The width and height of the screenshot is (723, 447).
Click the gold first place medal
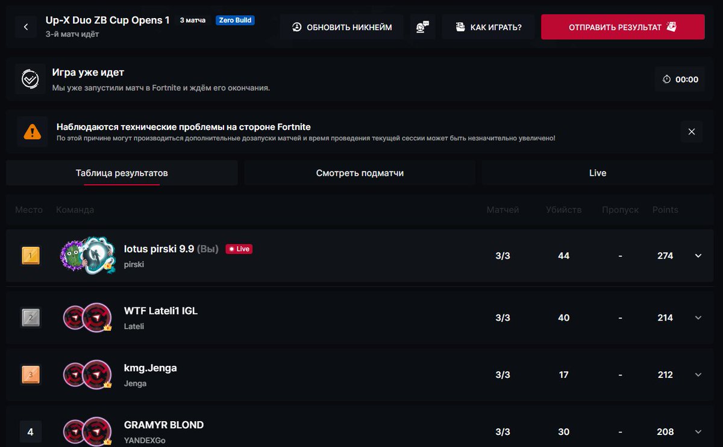31,256
